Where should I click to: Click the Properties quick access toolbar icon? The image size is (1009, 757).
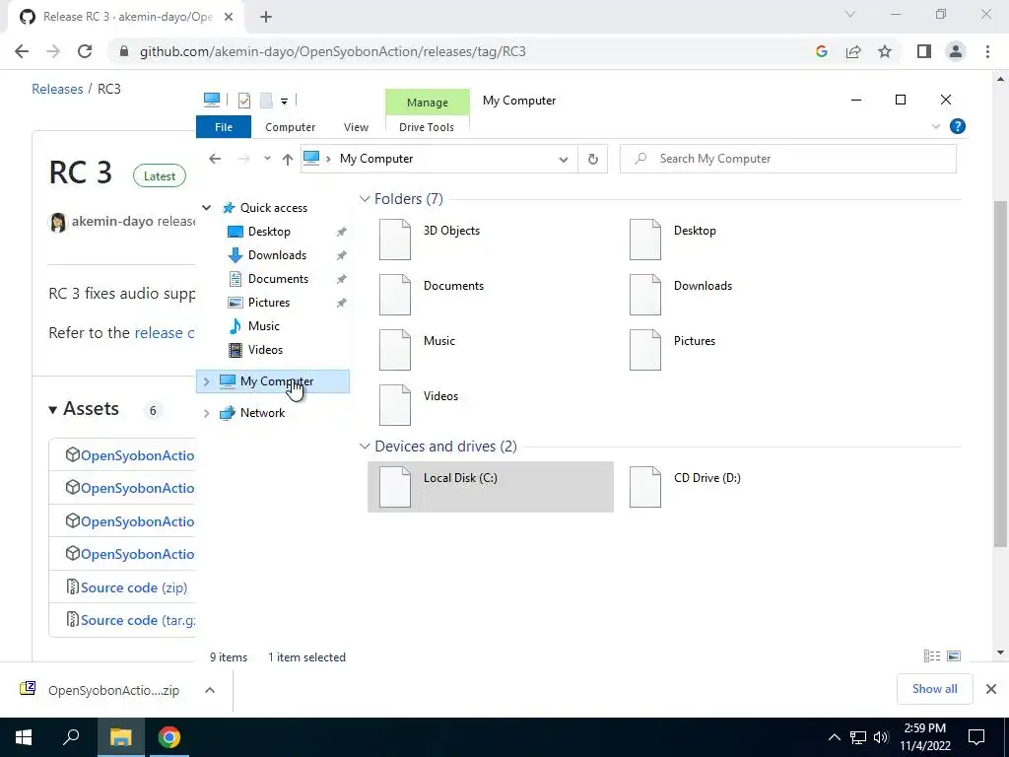point(244,100)
